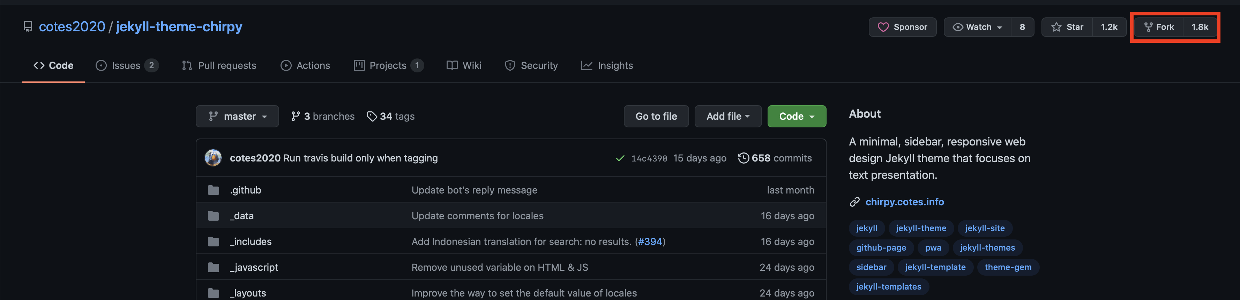The width and height of the screenshot is (1240, 300).
Task: Expand the Add file dropdown
Action: [728, 116]
